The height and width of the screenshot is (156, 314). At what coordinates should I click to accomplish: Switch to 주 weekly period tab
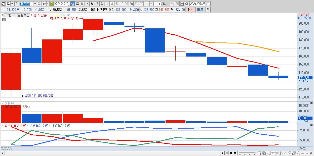click(77, 4)
